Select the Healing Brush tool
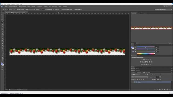The height and width of the screenshot is (97, 173). coord(2,29)
